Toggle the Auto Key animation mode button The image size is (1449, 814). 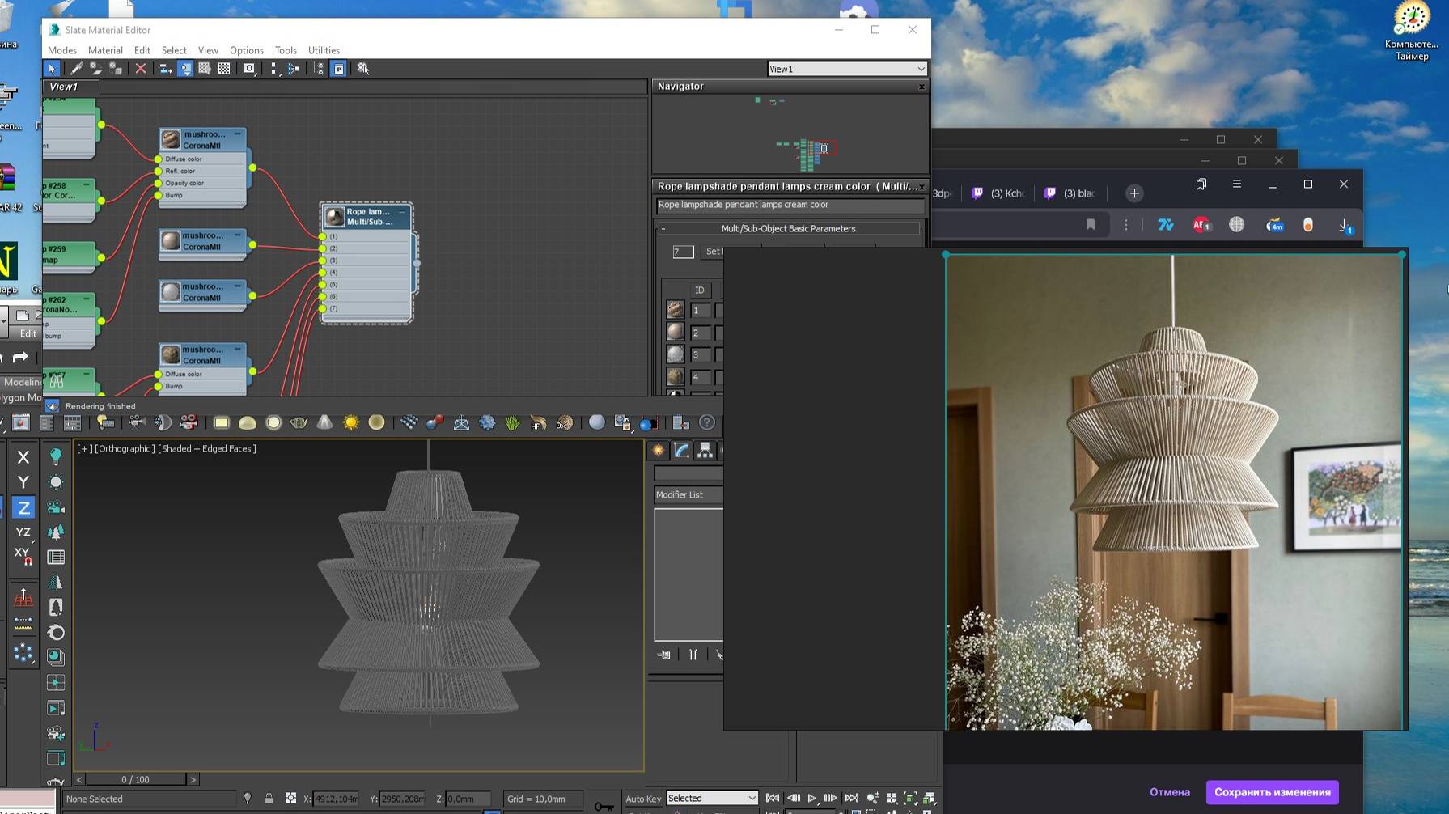pyautogui.click(x=643, y=798)
